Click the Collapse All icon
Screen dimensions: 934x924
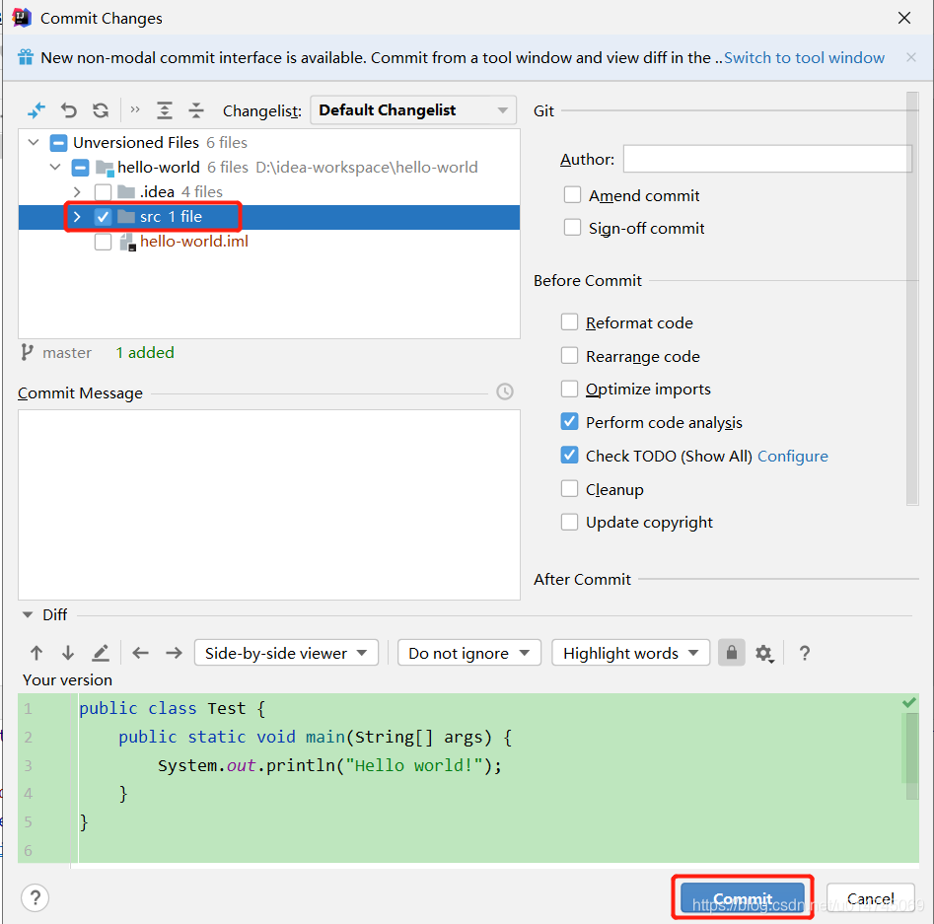196,110
